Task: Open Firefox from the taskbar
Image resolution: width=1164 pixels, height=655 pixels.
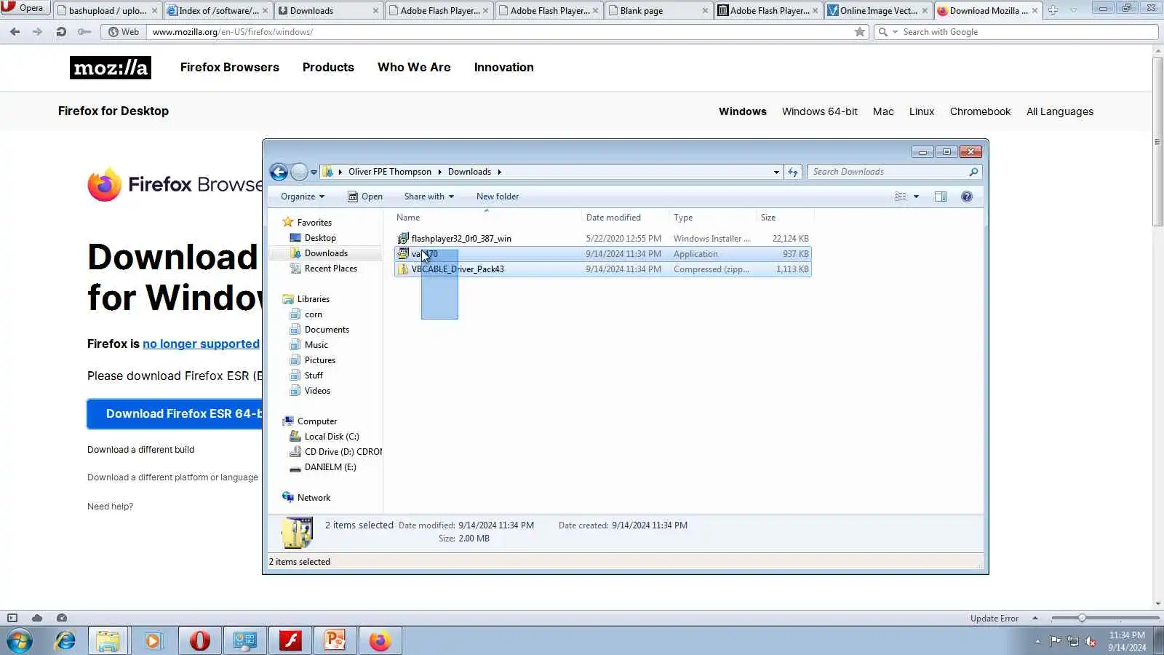Action: (x=380, y=641)
